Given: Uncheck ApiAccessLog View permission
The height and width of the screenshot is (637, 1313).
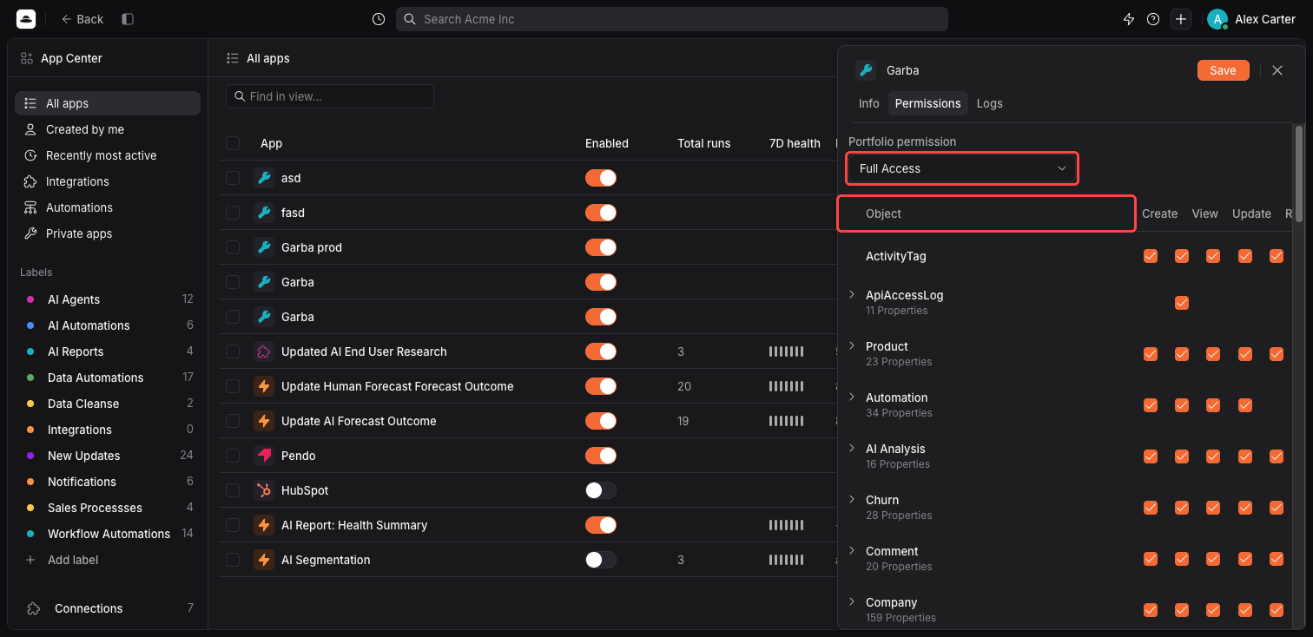Looking at the screenshot, I should 1182,303.
